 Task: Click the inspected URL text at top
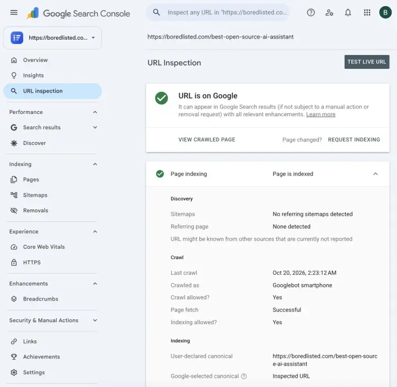[220, 37]
